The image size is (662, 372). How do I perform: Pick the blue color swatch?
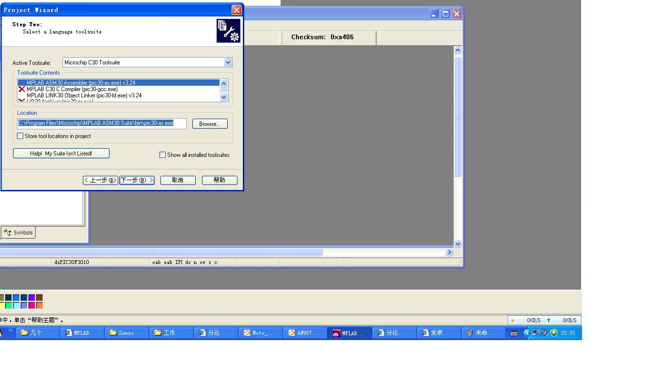[16, 298]
